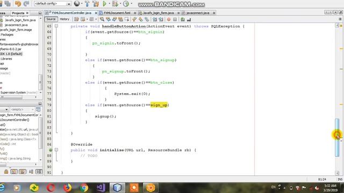Open FXMLDocument.fxml editor tab
The height and width of the screenshot is (193, 344).
click(117, 13)
